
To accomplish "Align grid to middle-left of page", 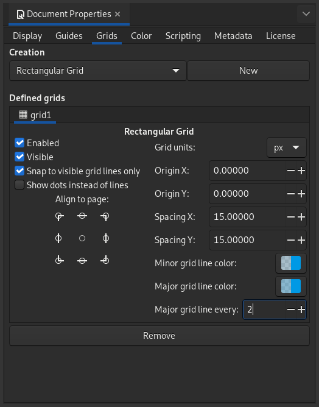I will 60,238.
